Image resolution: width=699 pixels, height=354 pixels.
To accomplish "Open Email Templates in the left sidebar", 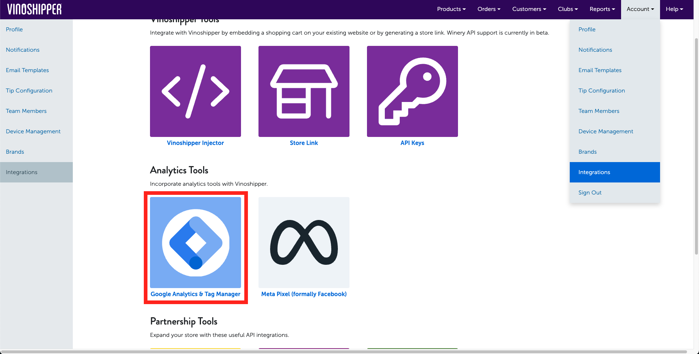I will tap(36, 70).
